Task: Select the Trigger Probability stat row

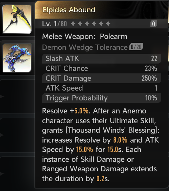Action: coord(102,98)
